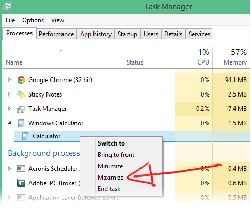Select the Calculator child window icon
251x209 pixels.
(x=25, y=136)
